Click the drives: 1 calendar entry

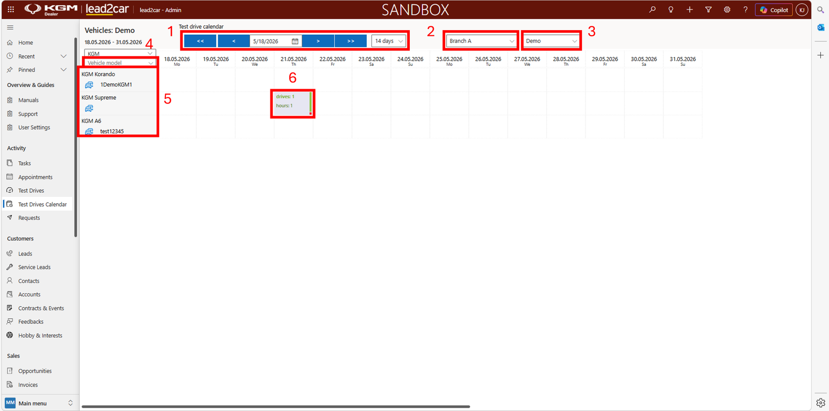click(293, 103)
